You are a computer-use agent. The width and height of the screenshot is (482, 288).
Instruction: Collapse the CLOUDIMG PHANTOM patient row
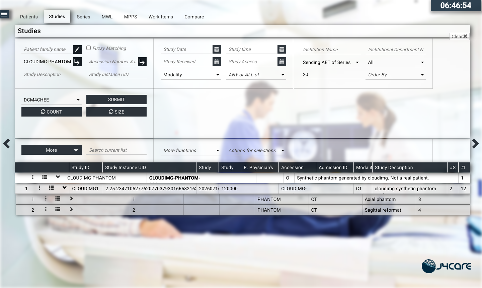click(58, 177)
